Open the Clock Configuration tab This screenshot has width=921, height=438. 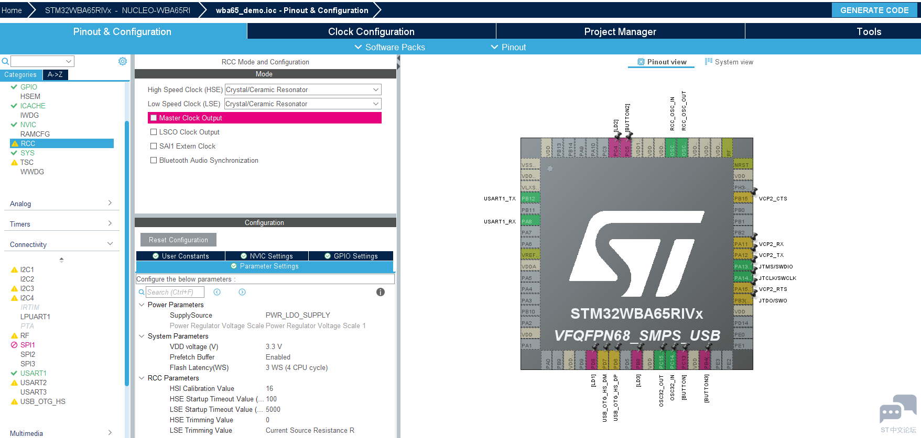tap(371, 31)
